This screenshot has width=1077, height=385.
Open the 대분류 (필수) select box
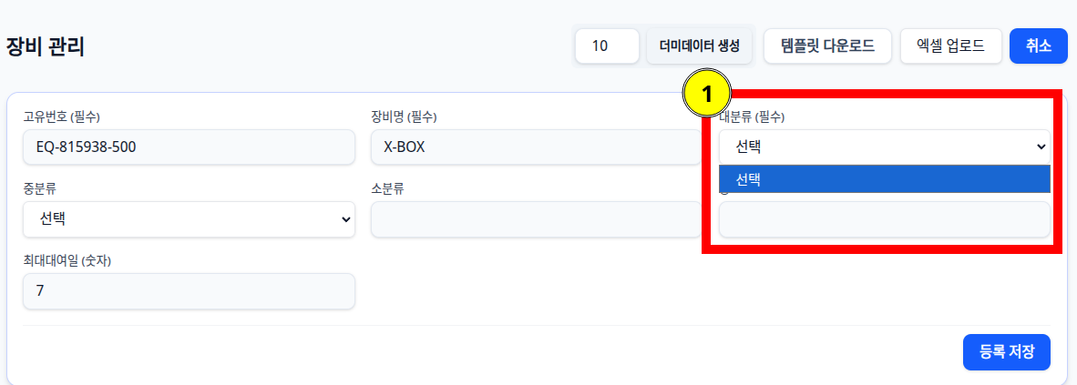coord(885,147)
